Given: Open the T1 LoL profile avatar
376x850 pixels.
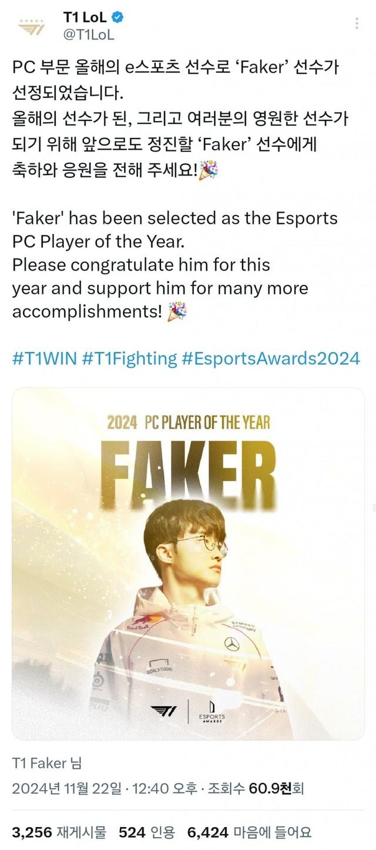Looking at the screenshot, I should coord(30,26).
